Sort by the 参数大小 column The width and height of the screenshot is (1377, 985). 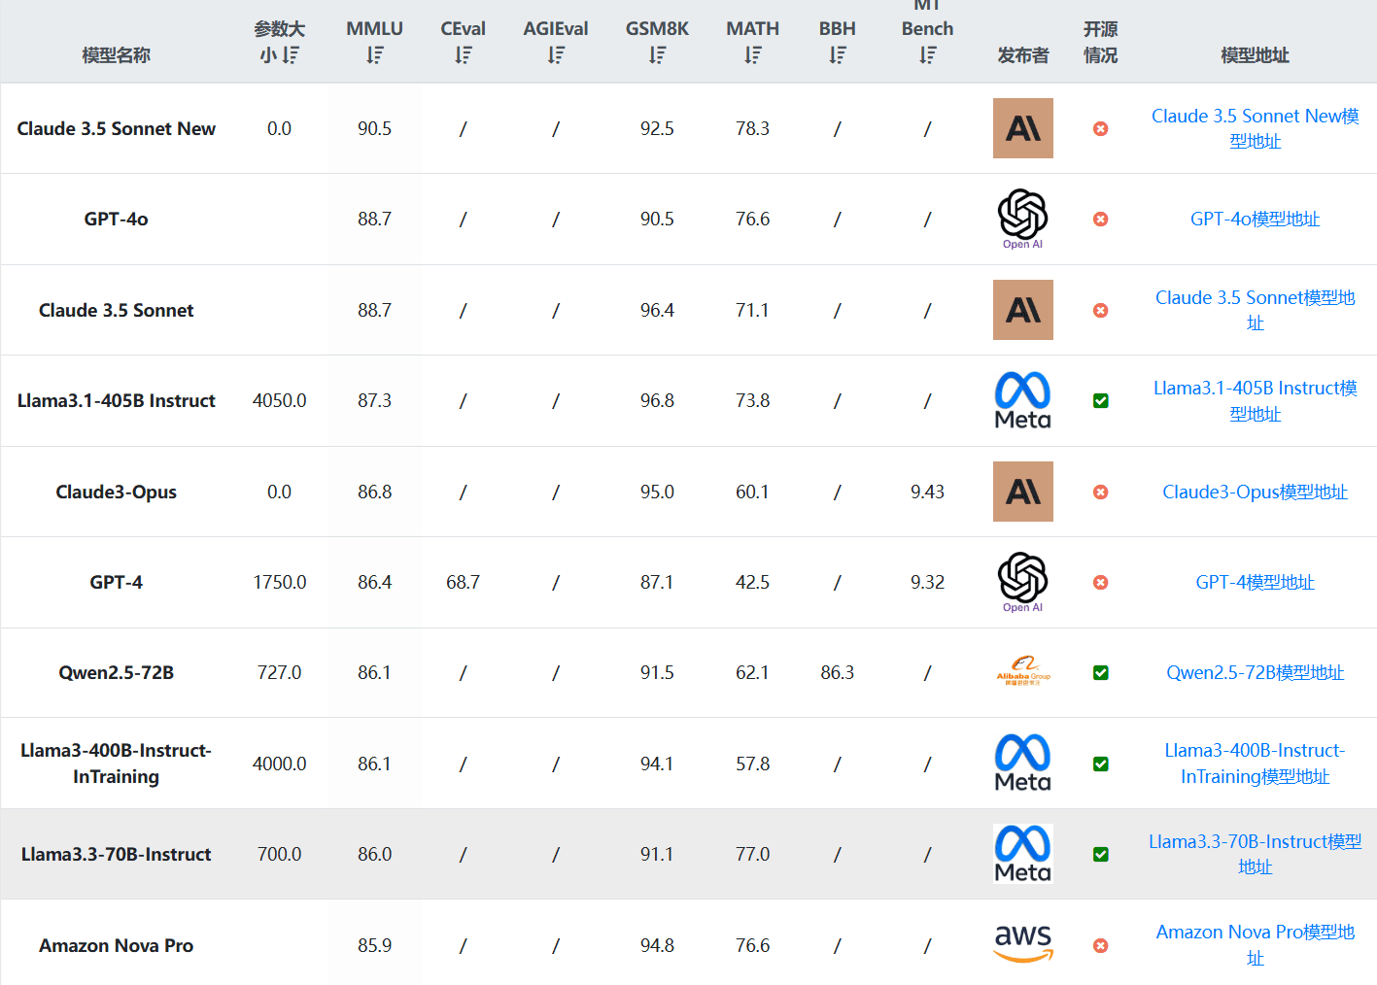point(291,55)
